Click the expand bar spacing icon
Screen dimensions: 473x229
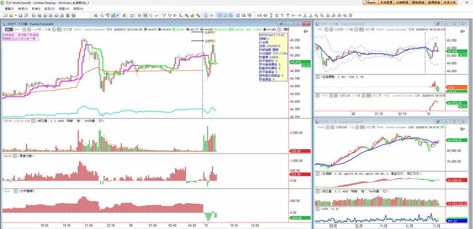point(265,15)
